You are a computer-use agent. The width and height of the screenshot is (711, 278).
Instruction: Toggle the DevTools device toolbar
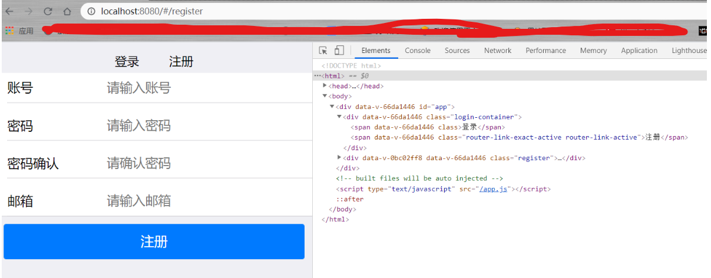pyautogui.click(x=339, y=51)
